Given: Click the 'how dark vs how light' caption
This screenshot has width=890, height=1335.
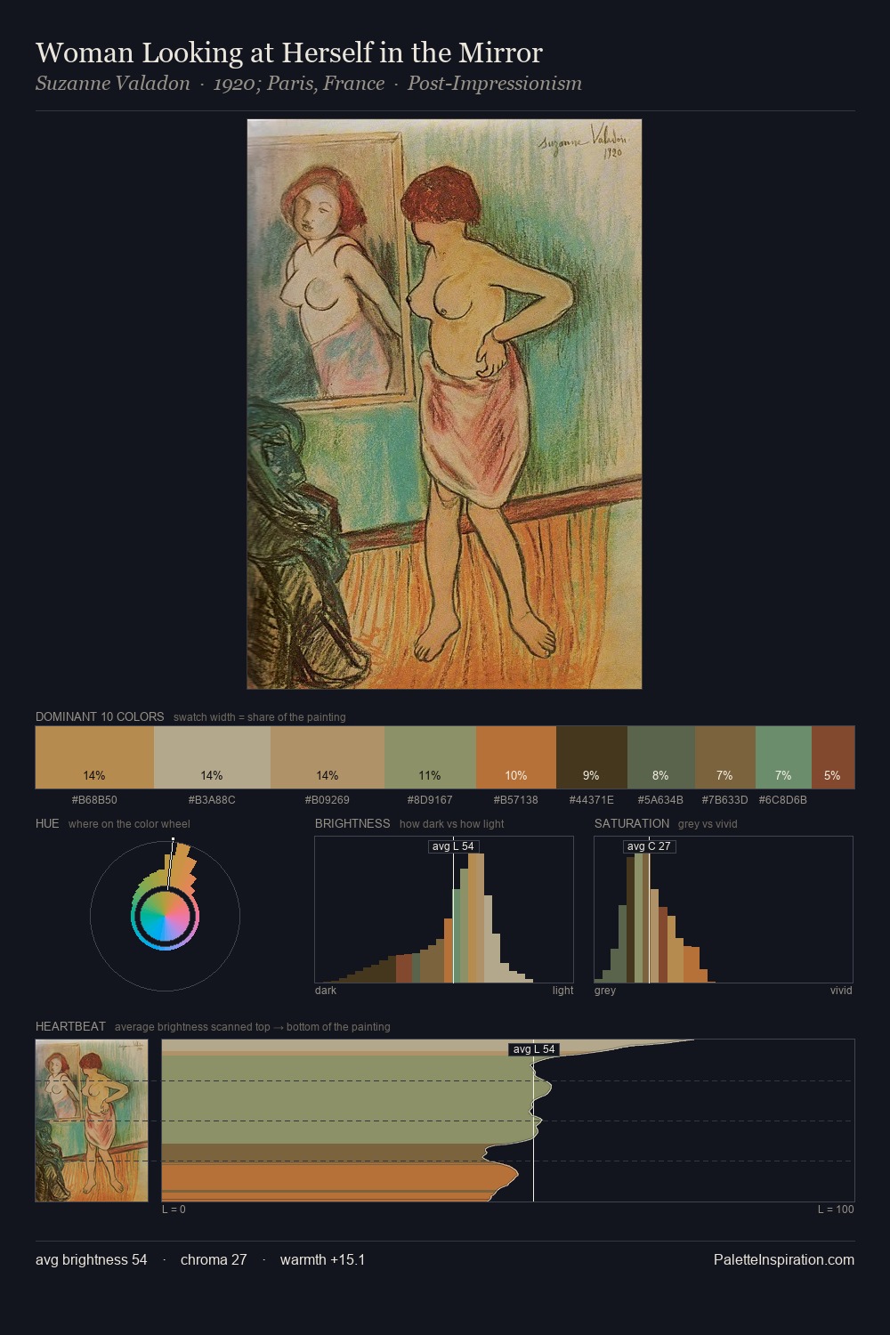Looking at the screenshot, I should (x=452, y=823).
